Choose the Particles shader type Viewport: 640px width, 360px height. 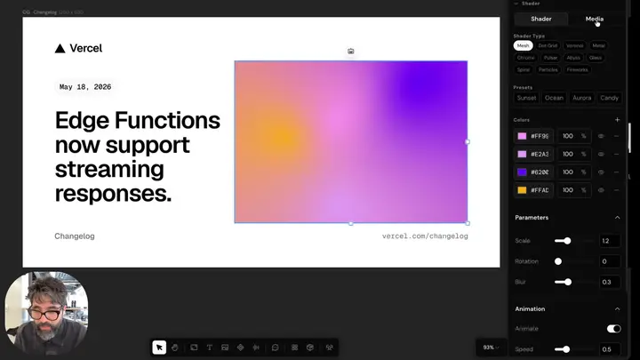tap(548, 70)
